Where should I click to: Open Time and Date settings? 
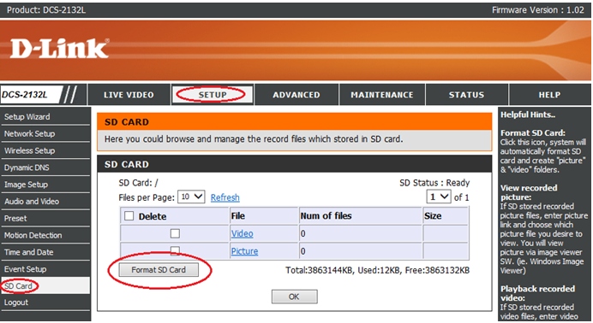tap(45, 253)
